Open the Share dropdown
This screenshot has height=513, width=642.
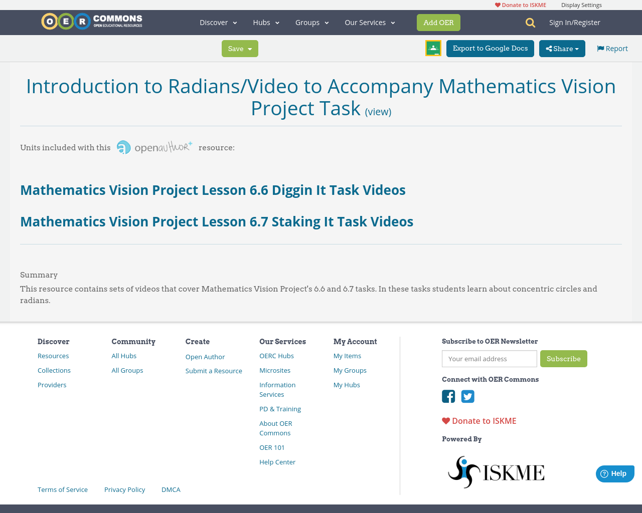click(562, 48)
